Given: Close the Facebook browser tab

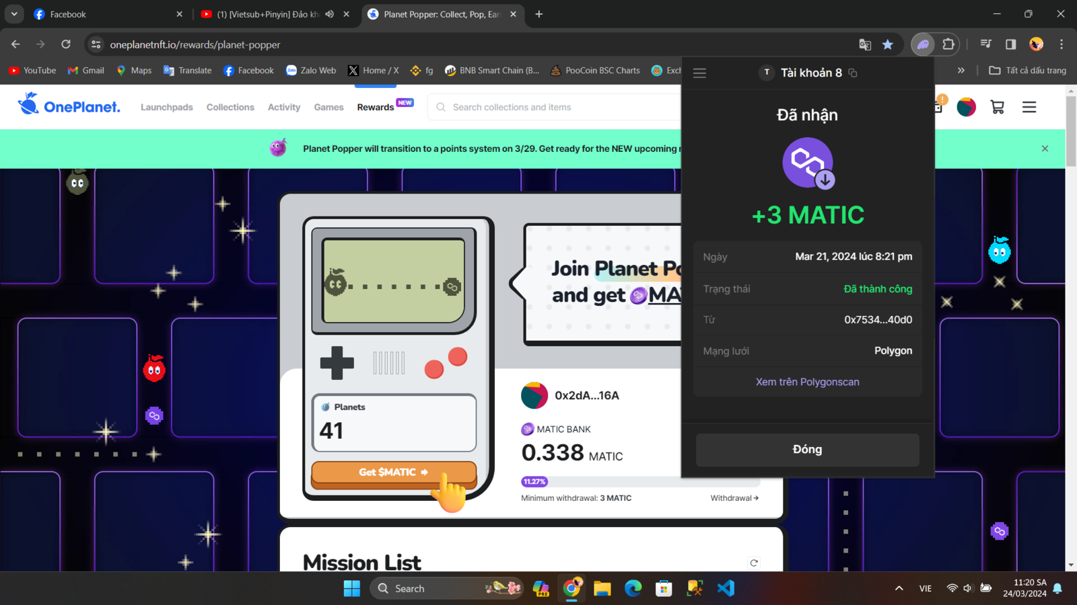Looking at the screenshot, I should (179, 14).
